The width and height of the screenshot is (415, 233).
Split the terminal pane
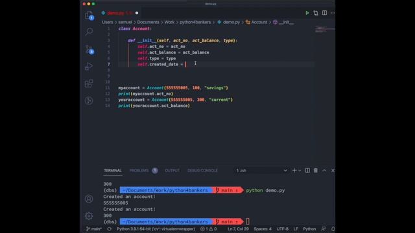307,170
